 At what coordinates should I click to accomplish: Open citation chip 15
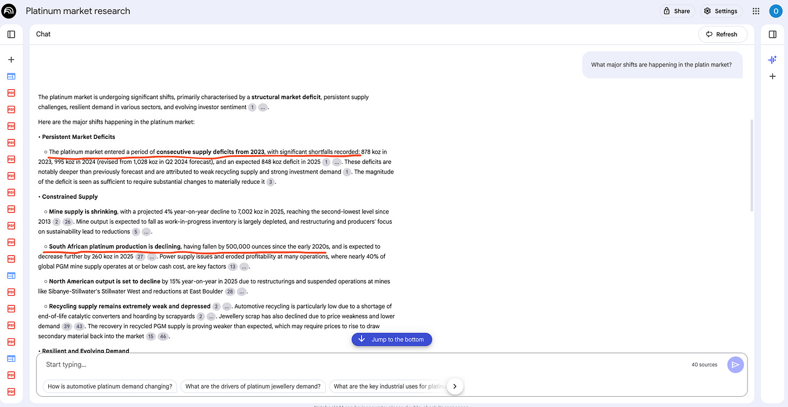point(151,336)
